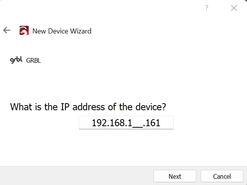
Task: Click the empty title bar area left of help
Action: pos(97,8)
